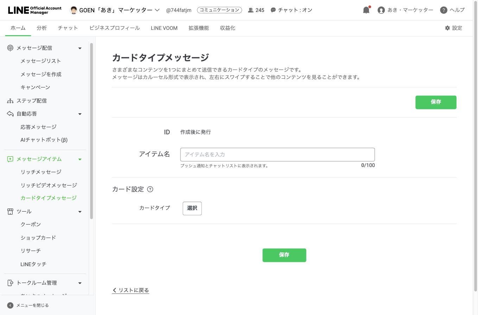Image resolution: width=478 pixels, height=315 pixels.
Task: Click the user profile icon
Action: click(x=381, y=10)
